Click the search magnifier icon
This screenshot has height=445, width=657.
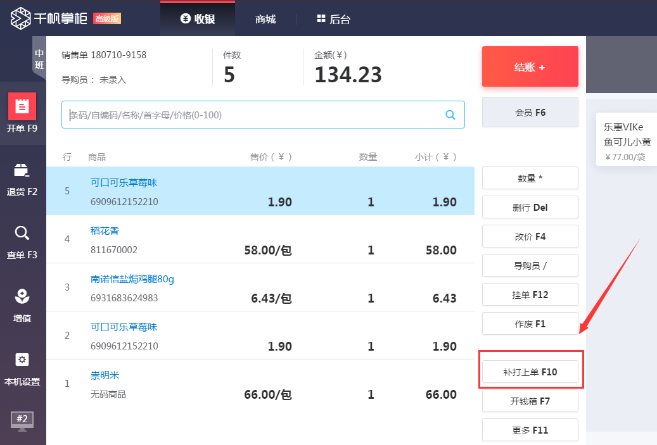click(450, 115)
